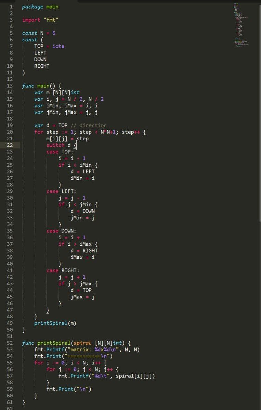Click the 'matrix: %dx%d\n' Printf line
Screen dimensions: 261x410
pyautogui.click(x=87, y=350)
